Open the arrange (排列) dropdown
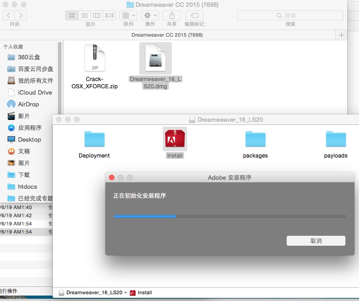The image size is (359, 301). point(128,15)
